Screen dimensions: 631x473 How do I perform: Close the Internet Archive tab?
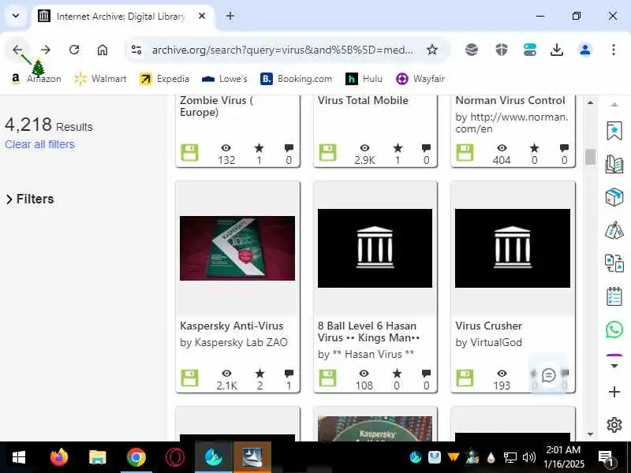pos(202,16)
